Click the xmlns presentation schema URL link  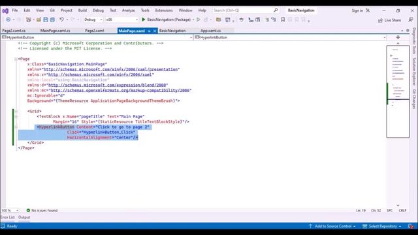coord(110,69)
